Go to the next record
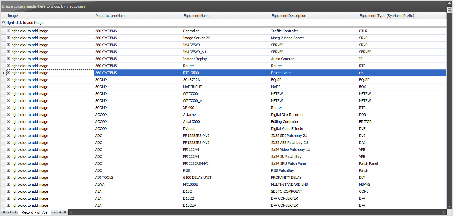Viewport: 453px width, 216px height. (x=54, y=212)
